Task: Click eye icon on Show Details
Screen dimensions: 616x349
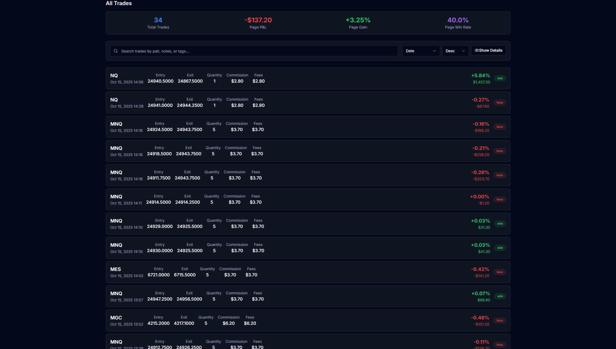Action: (477, 50)
